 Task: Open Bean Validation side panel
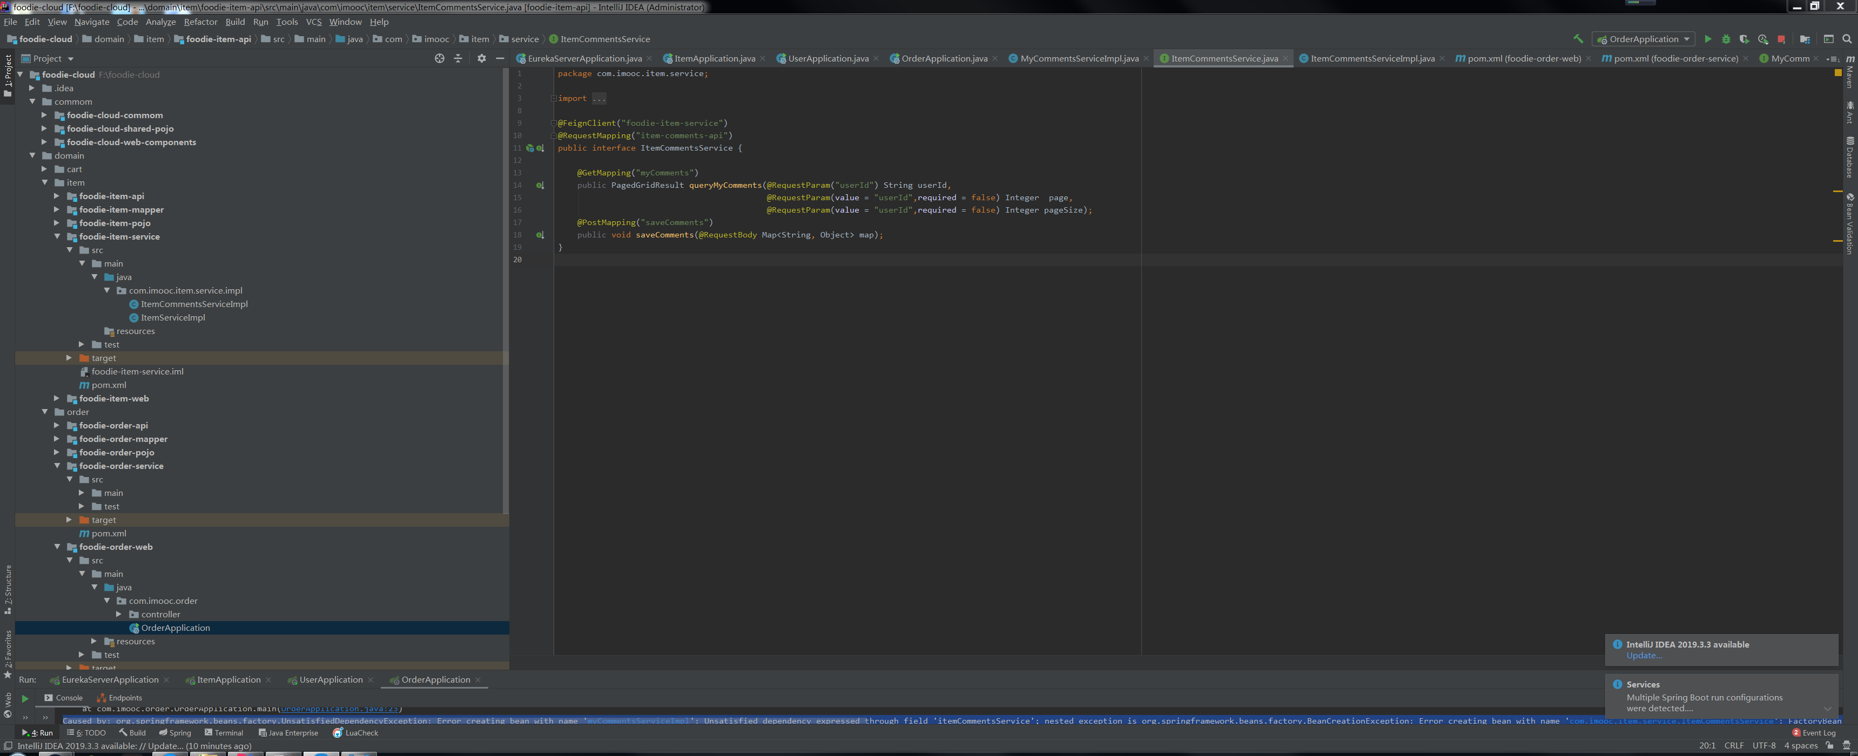pos(1850,223)
